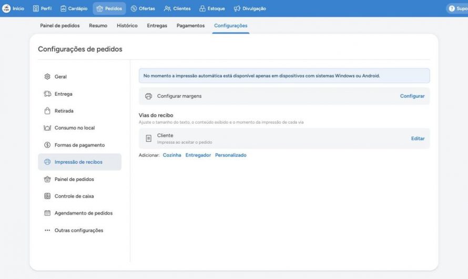Click the Outras configurações three-dots icon

coord(47,231)
